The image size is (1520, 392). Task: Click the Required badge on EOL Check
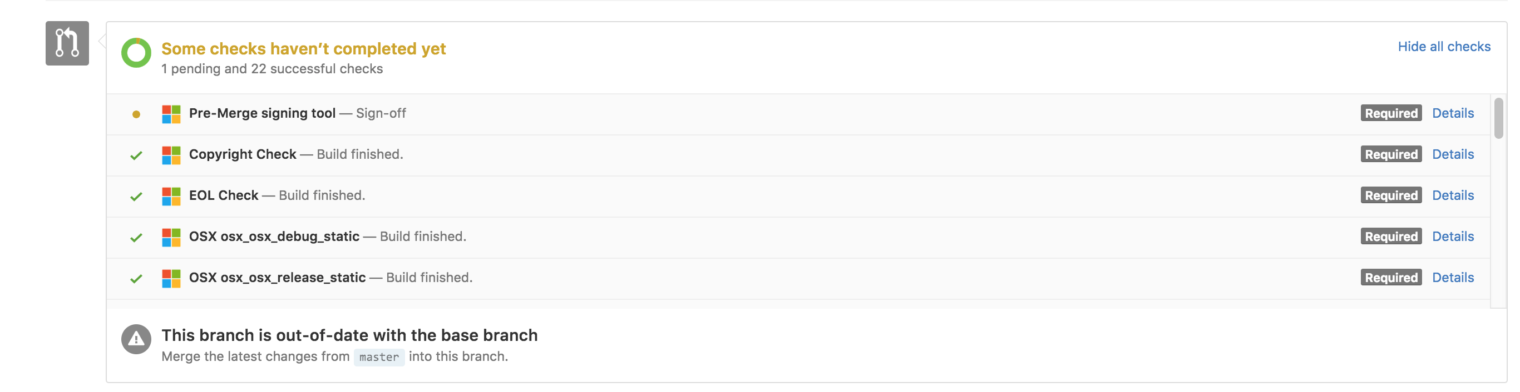coord(1391,195)
